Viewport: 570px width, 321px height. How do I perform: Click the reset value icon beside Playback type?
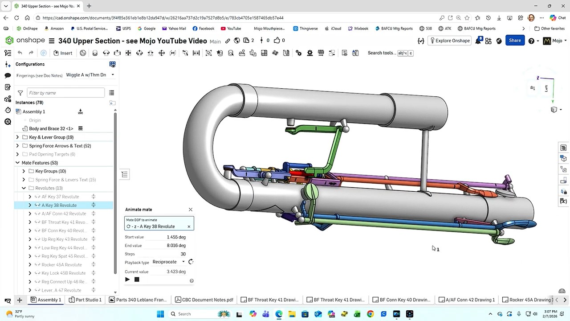pos(191,262)
